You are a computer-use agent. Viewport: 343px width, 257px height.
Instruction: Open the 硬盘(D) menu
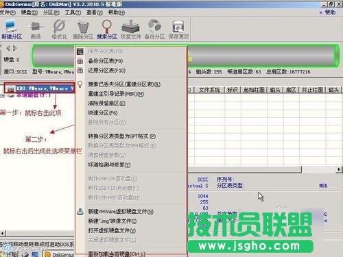pos(29,12)
